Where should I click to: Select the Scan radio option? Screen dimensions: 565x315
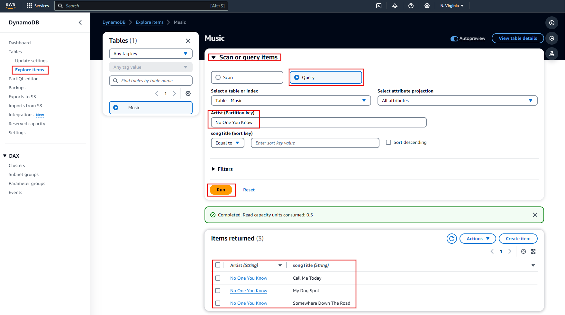point(218,77)
